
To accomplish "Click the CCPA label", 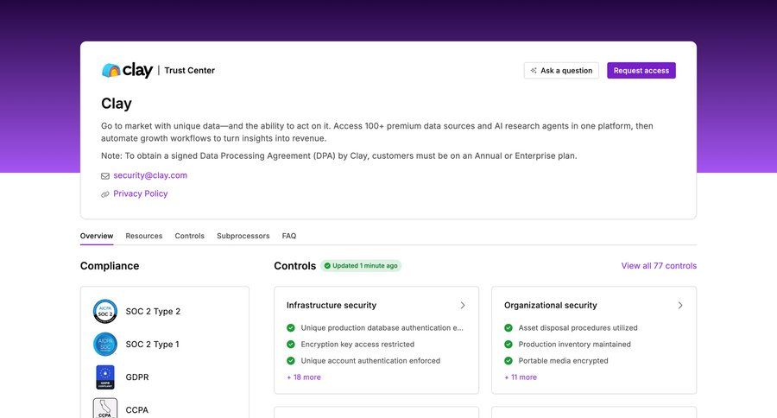I will pos(136,410).
